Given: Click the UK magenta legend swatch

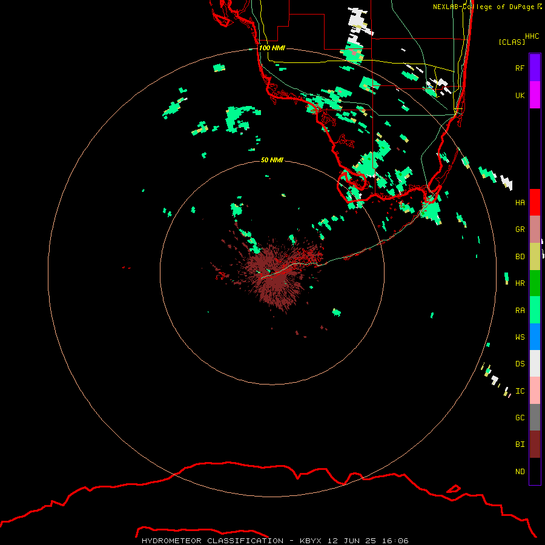Looking at the screenshot, I should [535, 95].
